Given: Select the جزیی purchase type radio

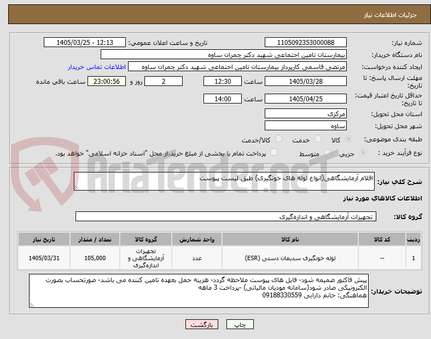Looking at the screenshot, I should coord(363,153).
